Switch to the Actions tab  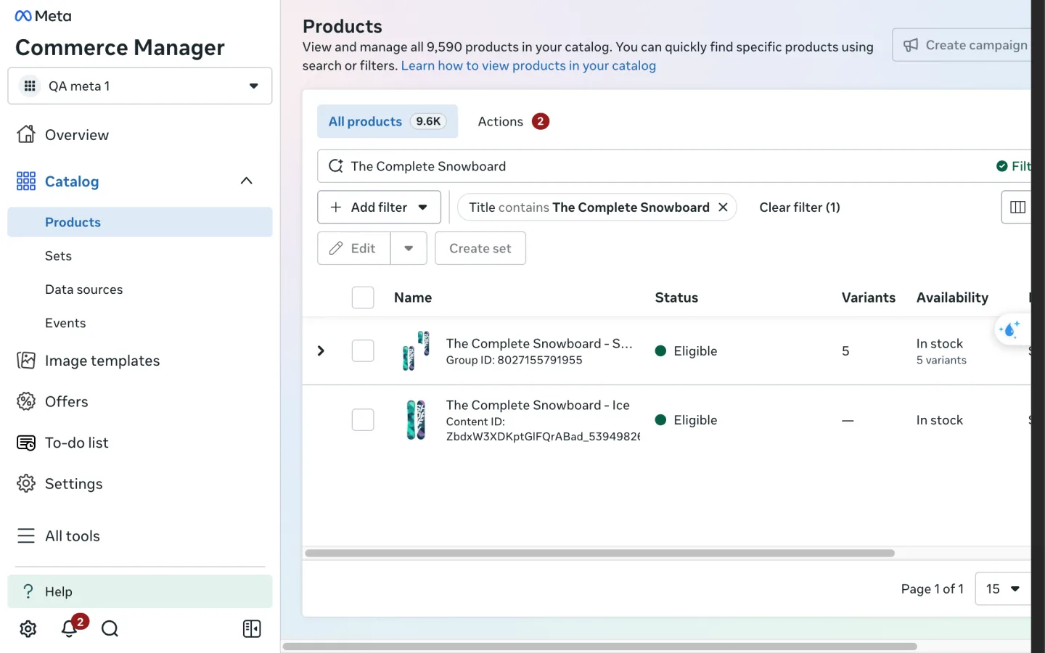tap(513, 121)
